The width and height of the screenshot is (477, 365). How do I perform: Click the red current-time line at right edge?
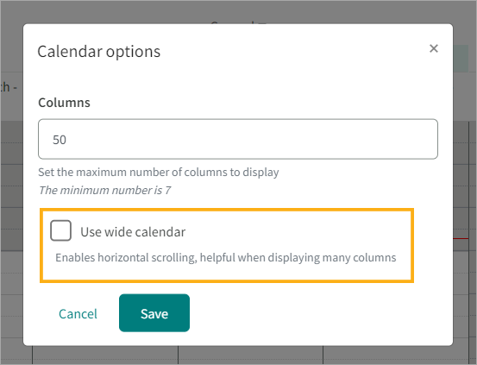click(461, 239)
